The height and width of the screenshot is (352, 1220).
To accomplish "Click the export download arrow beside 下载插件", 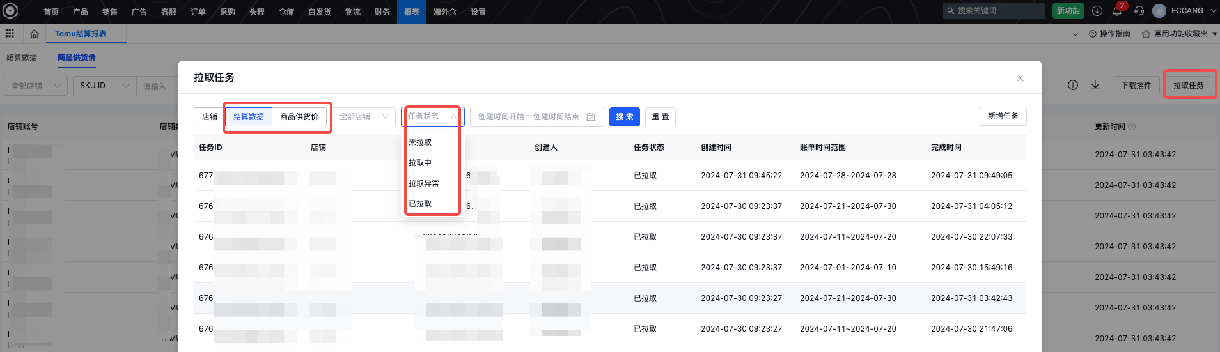I will [1095, 85].
